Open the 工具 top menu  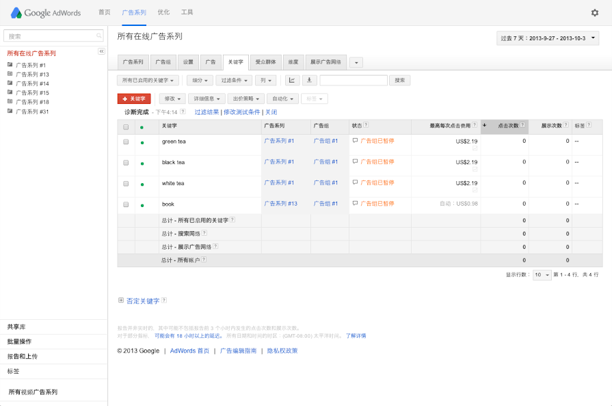click(187, 12)
